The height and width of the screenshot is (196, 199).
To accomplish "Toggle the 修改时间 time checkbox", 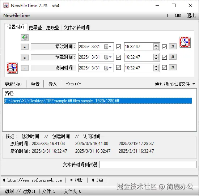I will [164, 47].
